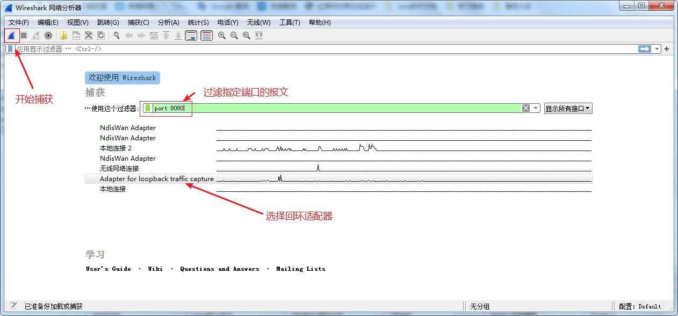Click the zoom out magnifier icon

[x=234, y=35]
